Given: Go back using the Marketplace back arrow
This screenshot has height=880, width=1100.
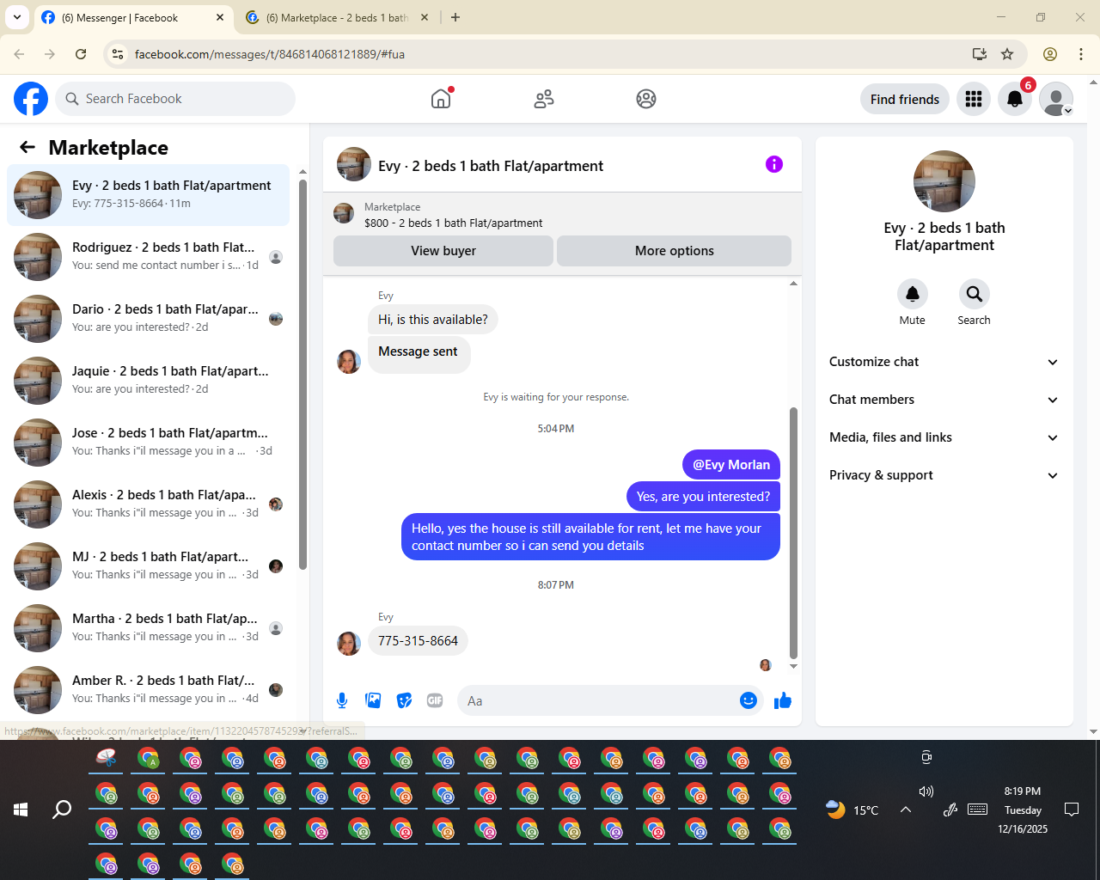Looking at the screenshot, I should [27, 147].
